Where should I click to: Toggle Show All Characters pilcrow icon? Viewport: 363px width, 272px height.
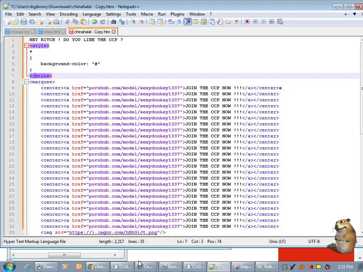point(179,22)
